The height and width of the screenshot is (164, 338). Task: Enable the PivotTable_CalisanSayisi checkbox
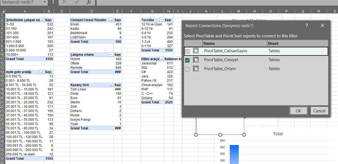187,51
